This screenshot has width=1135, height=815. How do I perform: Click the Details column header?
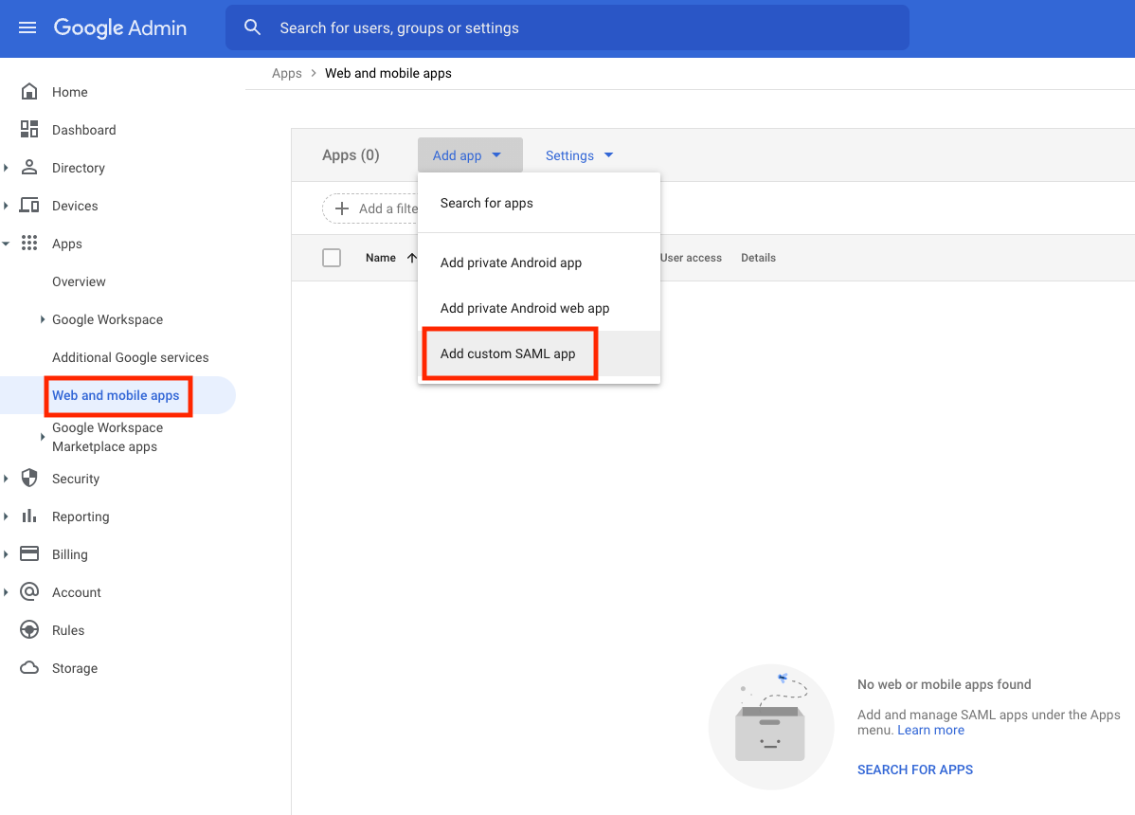click(758, 258)
